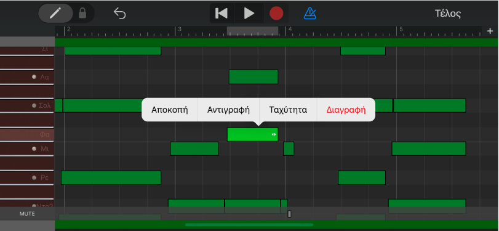Select the Σι note before bar 5
This screenshot has height=231, width=499.
coord(363,51)
